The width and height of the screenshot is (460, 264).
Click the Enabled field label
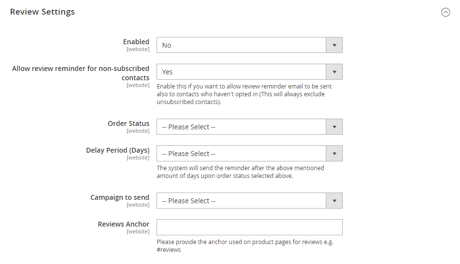(x=136, y=42)
